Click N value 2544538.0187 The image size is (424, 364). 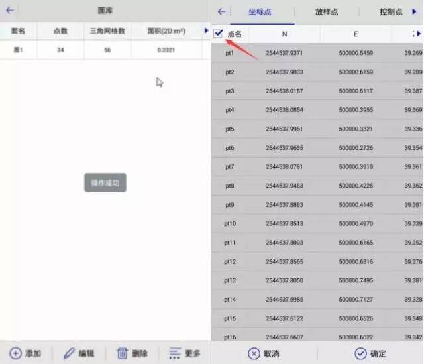pyautogui.click(x=284, y=91)
